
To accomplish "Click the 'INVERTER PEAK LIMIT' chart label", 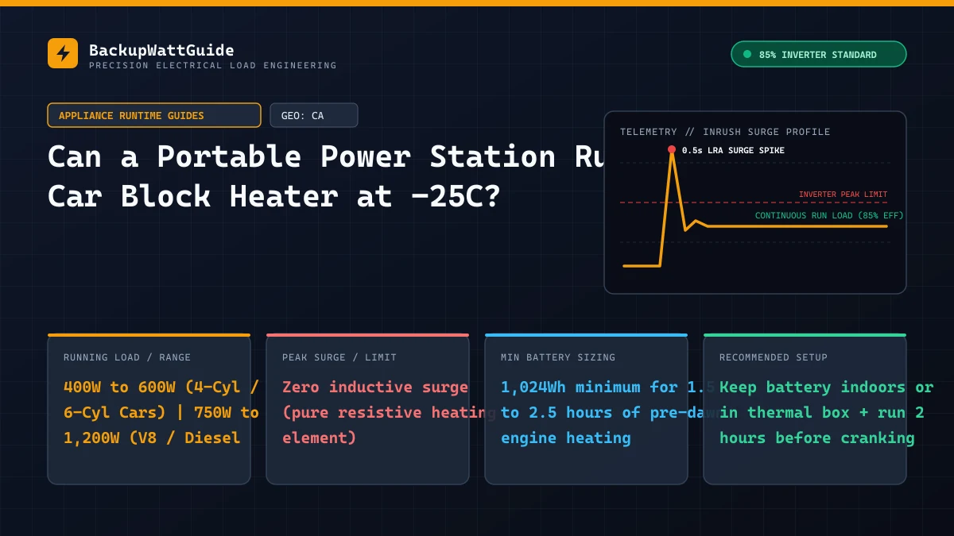I will click(843, 195).
